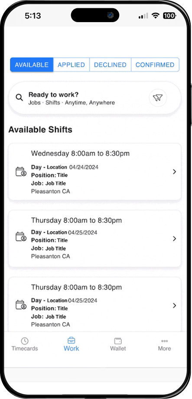The width and height of the screenshot is (192, 399).
Task: Select the AVAILABLE tab
Action: [x=32, y=65]
